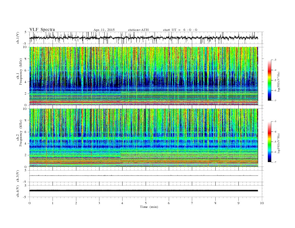Click the time axis tick label '10'
Viewport: 295px width, 228px height.
tap(261, 203)
